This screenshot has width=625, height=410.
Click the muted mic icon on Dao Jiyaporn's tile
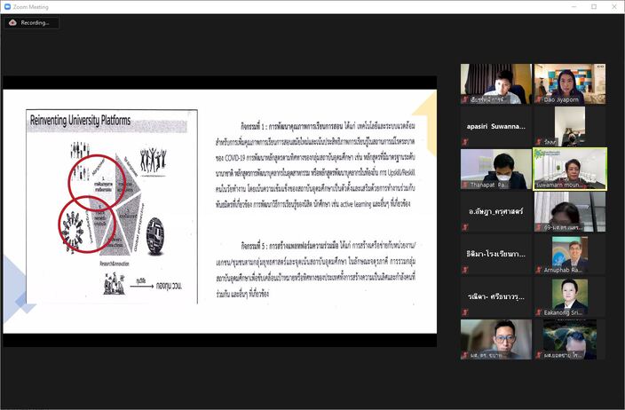tap(539, 99)
